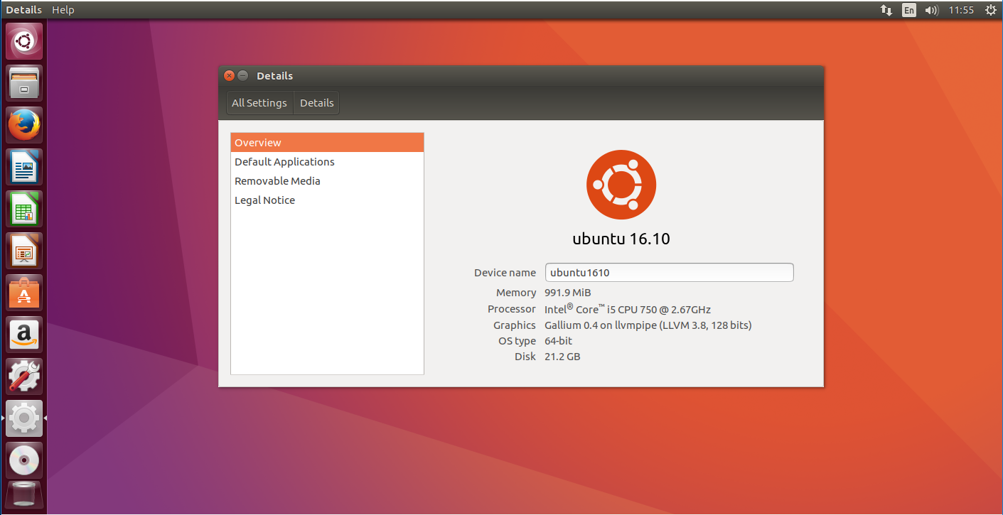Click the memory value '991.9 MiB'

pos(568,293)
